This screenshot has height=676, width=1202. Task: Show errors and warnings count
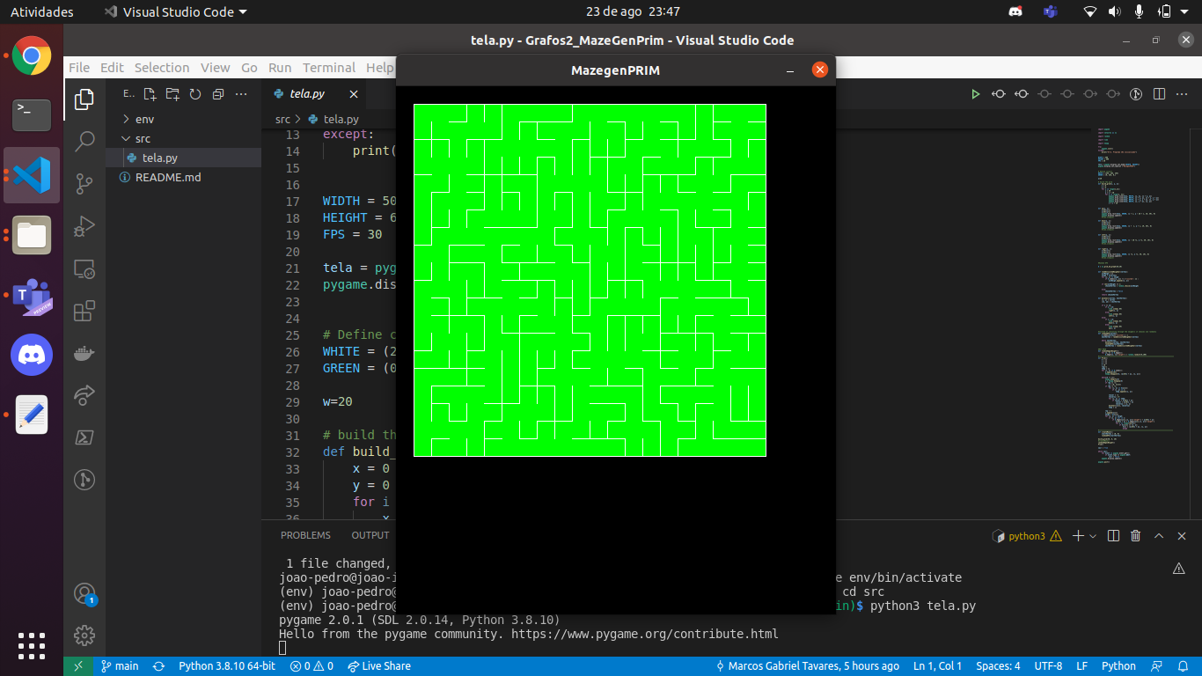tap(311, 666)
